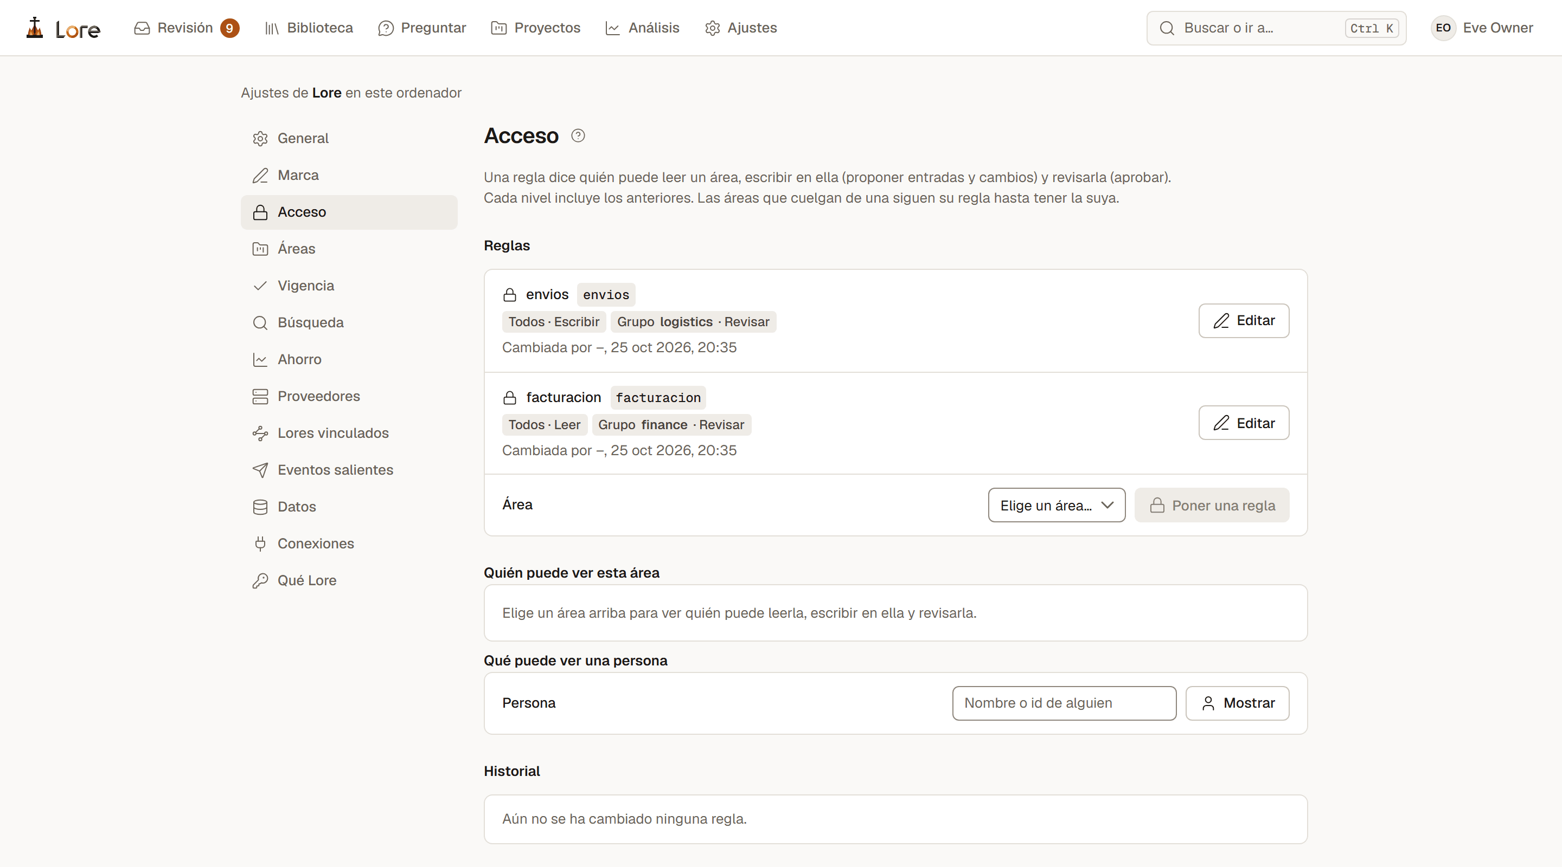Click the Revisión badge showing 9
The height and width of the screenshot is (867, 1562).
tap(230, 28)
